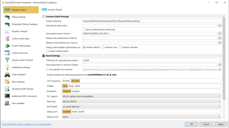Open User variables people icon

point(7,103)
